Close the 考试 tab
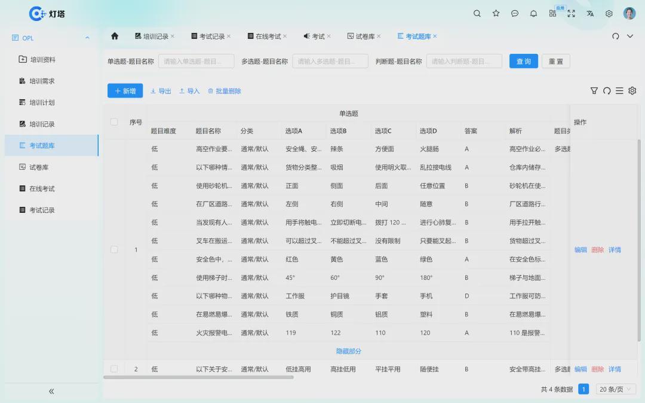This screenshot has width=645, height=403. (x=328, y=36)
